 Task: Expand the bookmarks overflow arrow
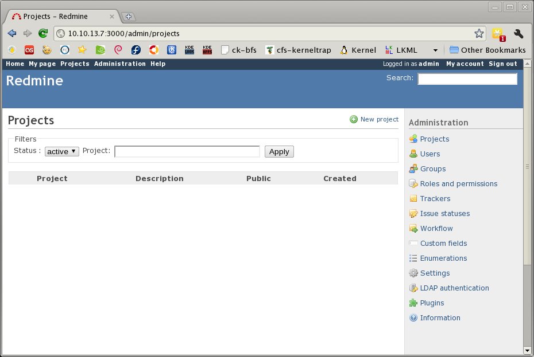tap(435, 50)
